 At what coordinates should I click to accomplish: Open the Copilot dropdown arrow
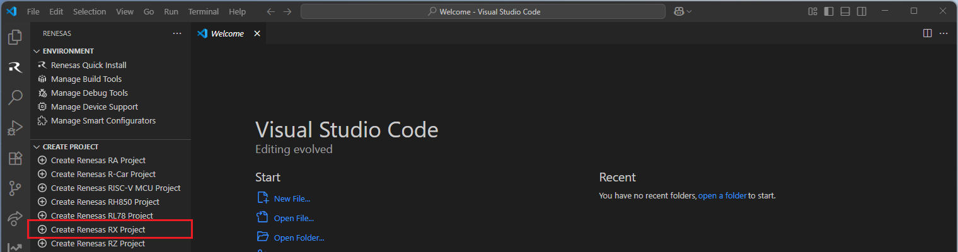689,11
